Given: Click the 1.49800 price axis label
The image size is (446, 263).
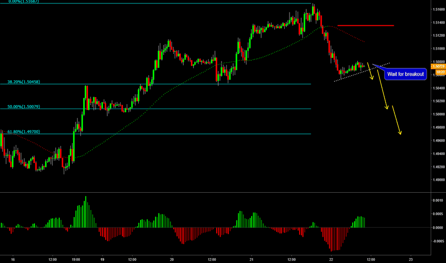Looking at the screenshot, I should click(439, 127).
